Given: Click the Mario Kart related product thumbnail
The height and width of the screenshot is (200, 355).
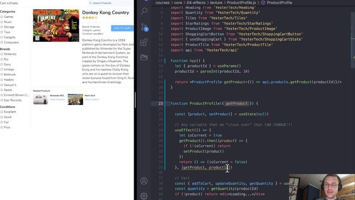Looking at the screenshot, I should tap(75, 99).
